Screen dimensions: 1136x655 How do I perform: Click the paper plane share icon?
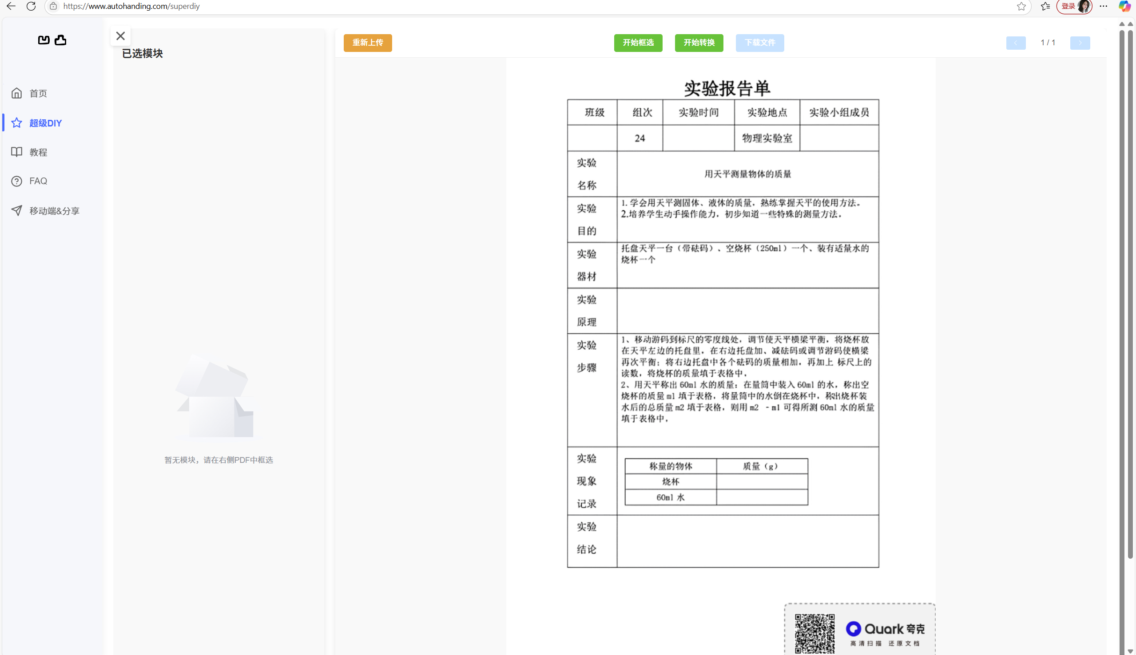point(16,210)
